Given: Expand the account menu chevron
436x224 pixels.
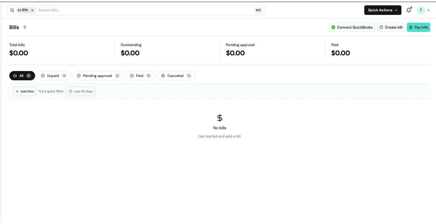Looking at the screenshot, I should coord(429,10).
